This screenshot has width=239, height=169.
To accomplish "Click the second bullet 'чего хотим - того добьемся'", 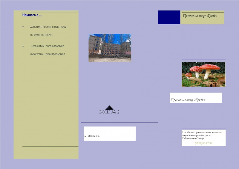I will (48, 46).
